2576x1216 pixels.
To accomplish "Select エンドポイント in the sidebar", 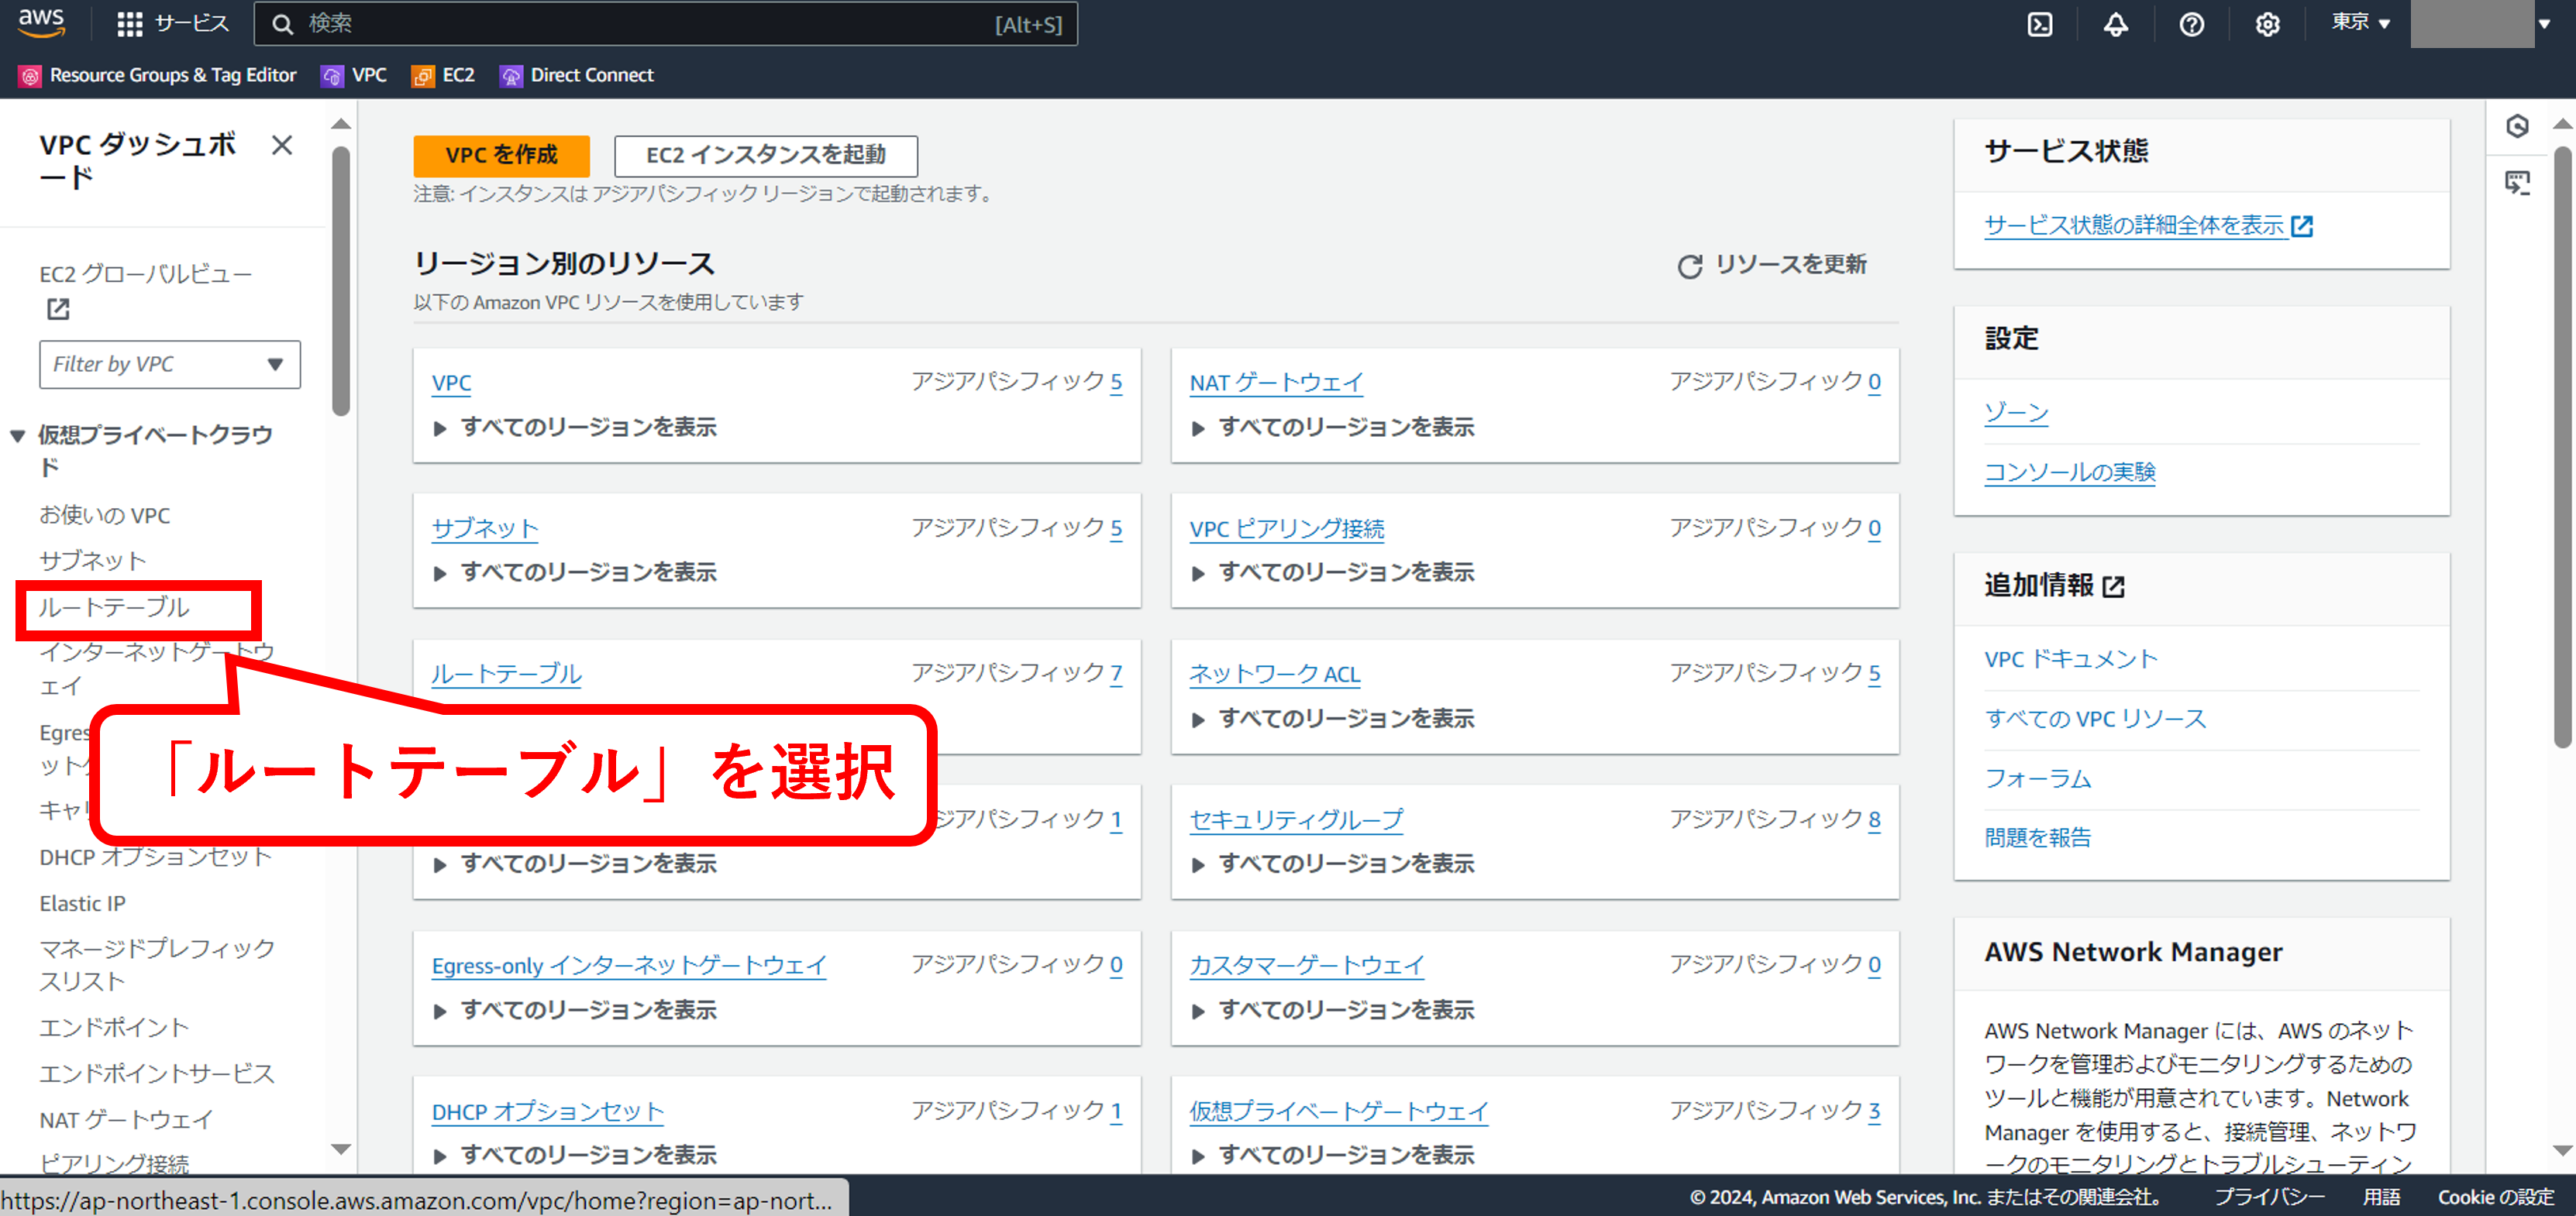I will (x=114, y=1027).
